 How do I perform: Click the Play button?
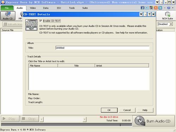pos(10,119)
